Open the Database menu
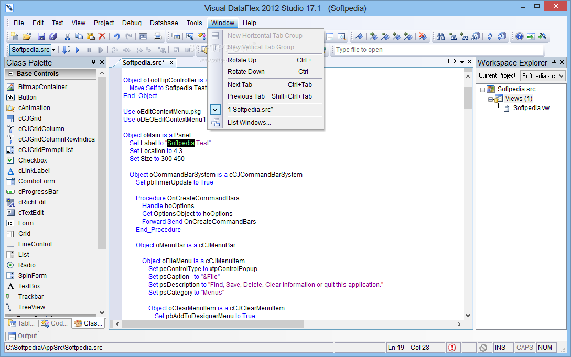Viewport: 571px width, 357px height. pos(164,23)
